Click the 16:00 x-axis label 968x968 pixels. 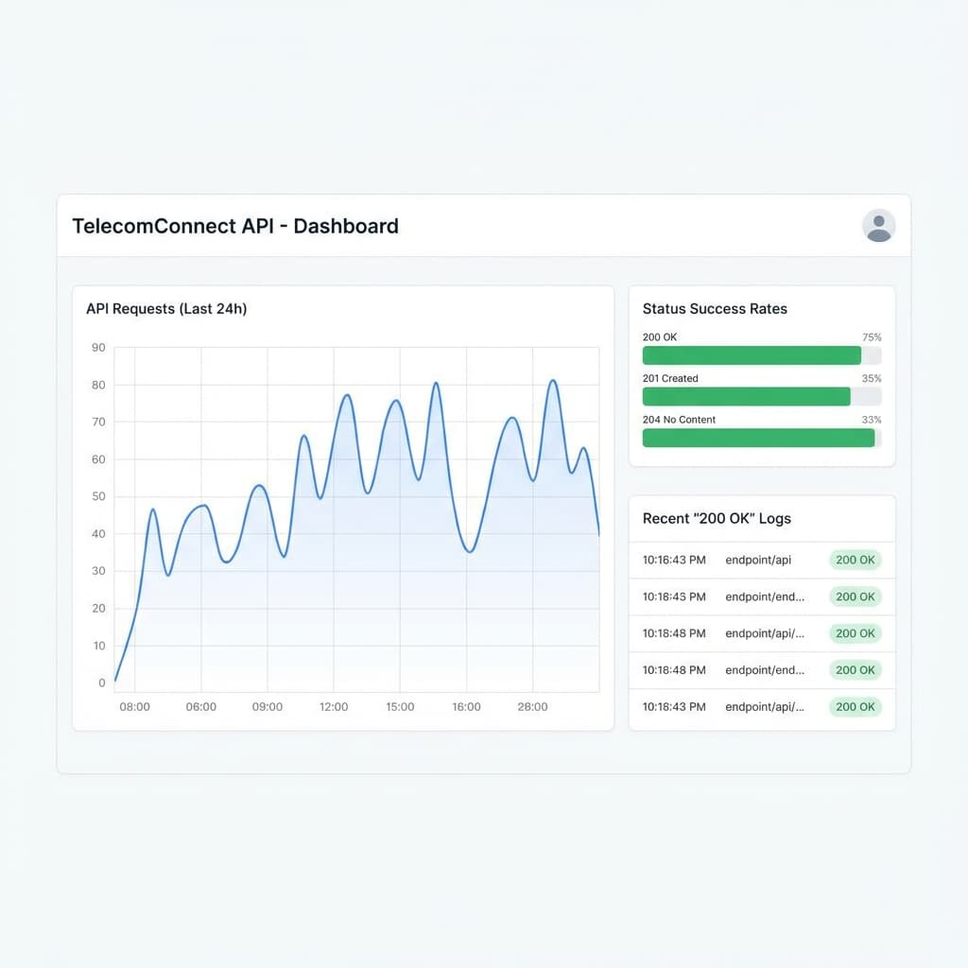click(466, 707)
